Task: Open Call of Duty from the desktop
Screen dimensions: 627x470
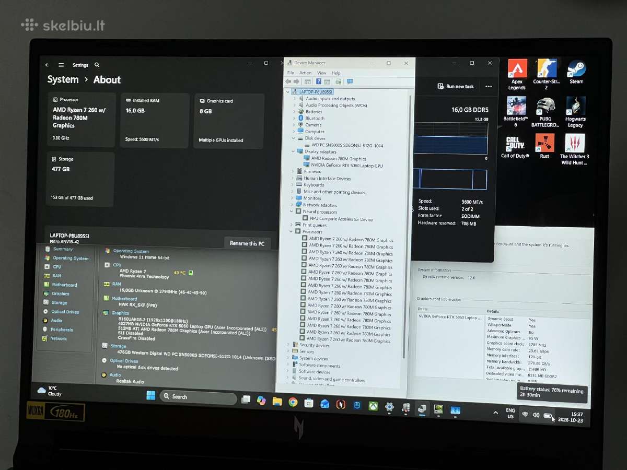Action: [515, 146]
